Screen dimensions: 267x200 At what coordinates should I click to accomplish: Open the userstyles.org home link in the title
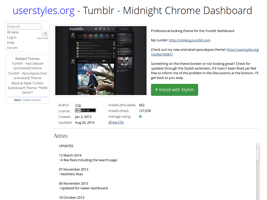click(x=44, y=10)
